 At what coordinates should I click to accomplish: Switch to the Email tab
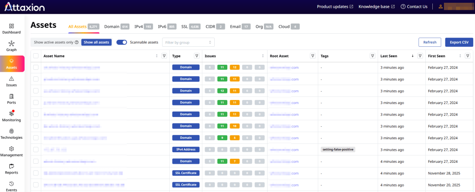click(240, 27)
